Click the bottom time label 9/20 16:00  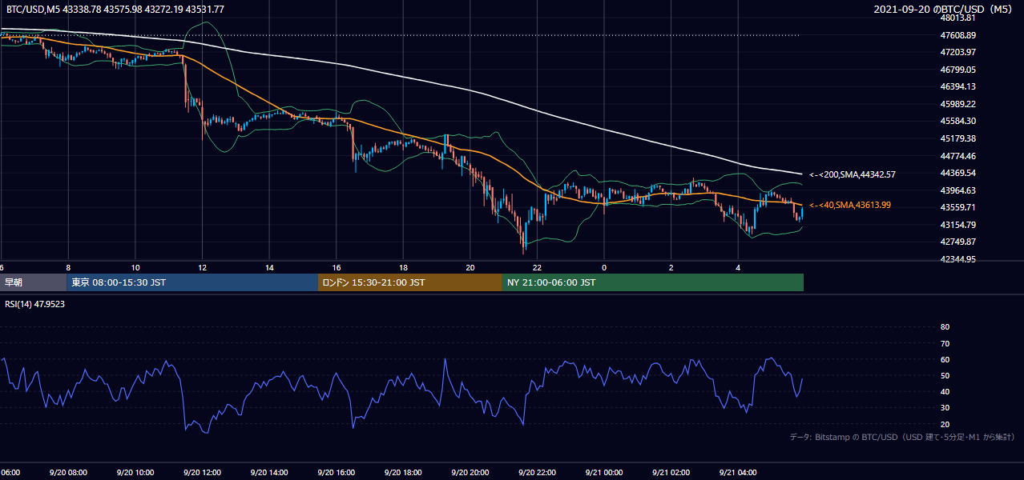click(336, 473)
